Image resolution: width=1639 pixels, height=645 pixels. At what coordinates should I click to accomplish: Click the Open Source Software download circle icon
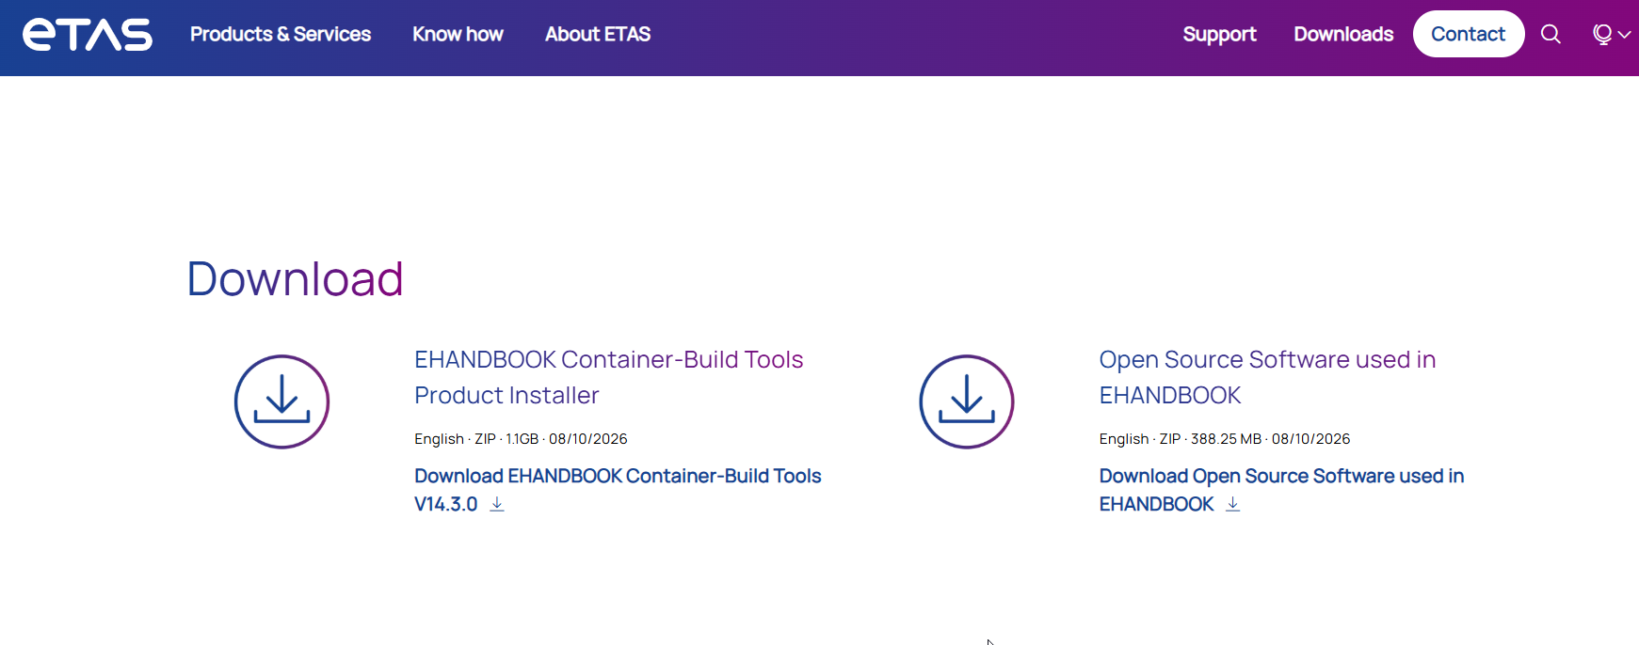pos(966,401)
